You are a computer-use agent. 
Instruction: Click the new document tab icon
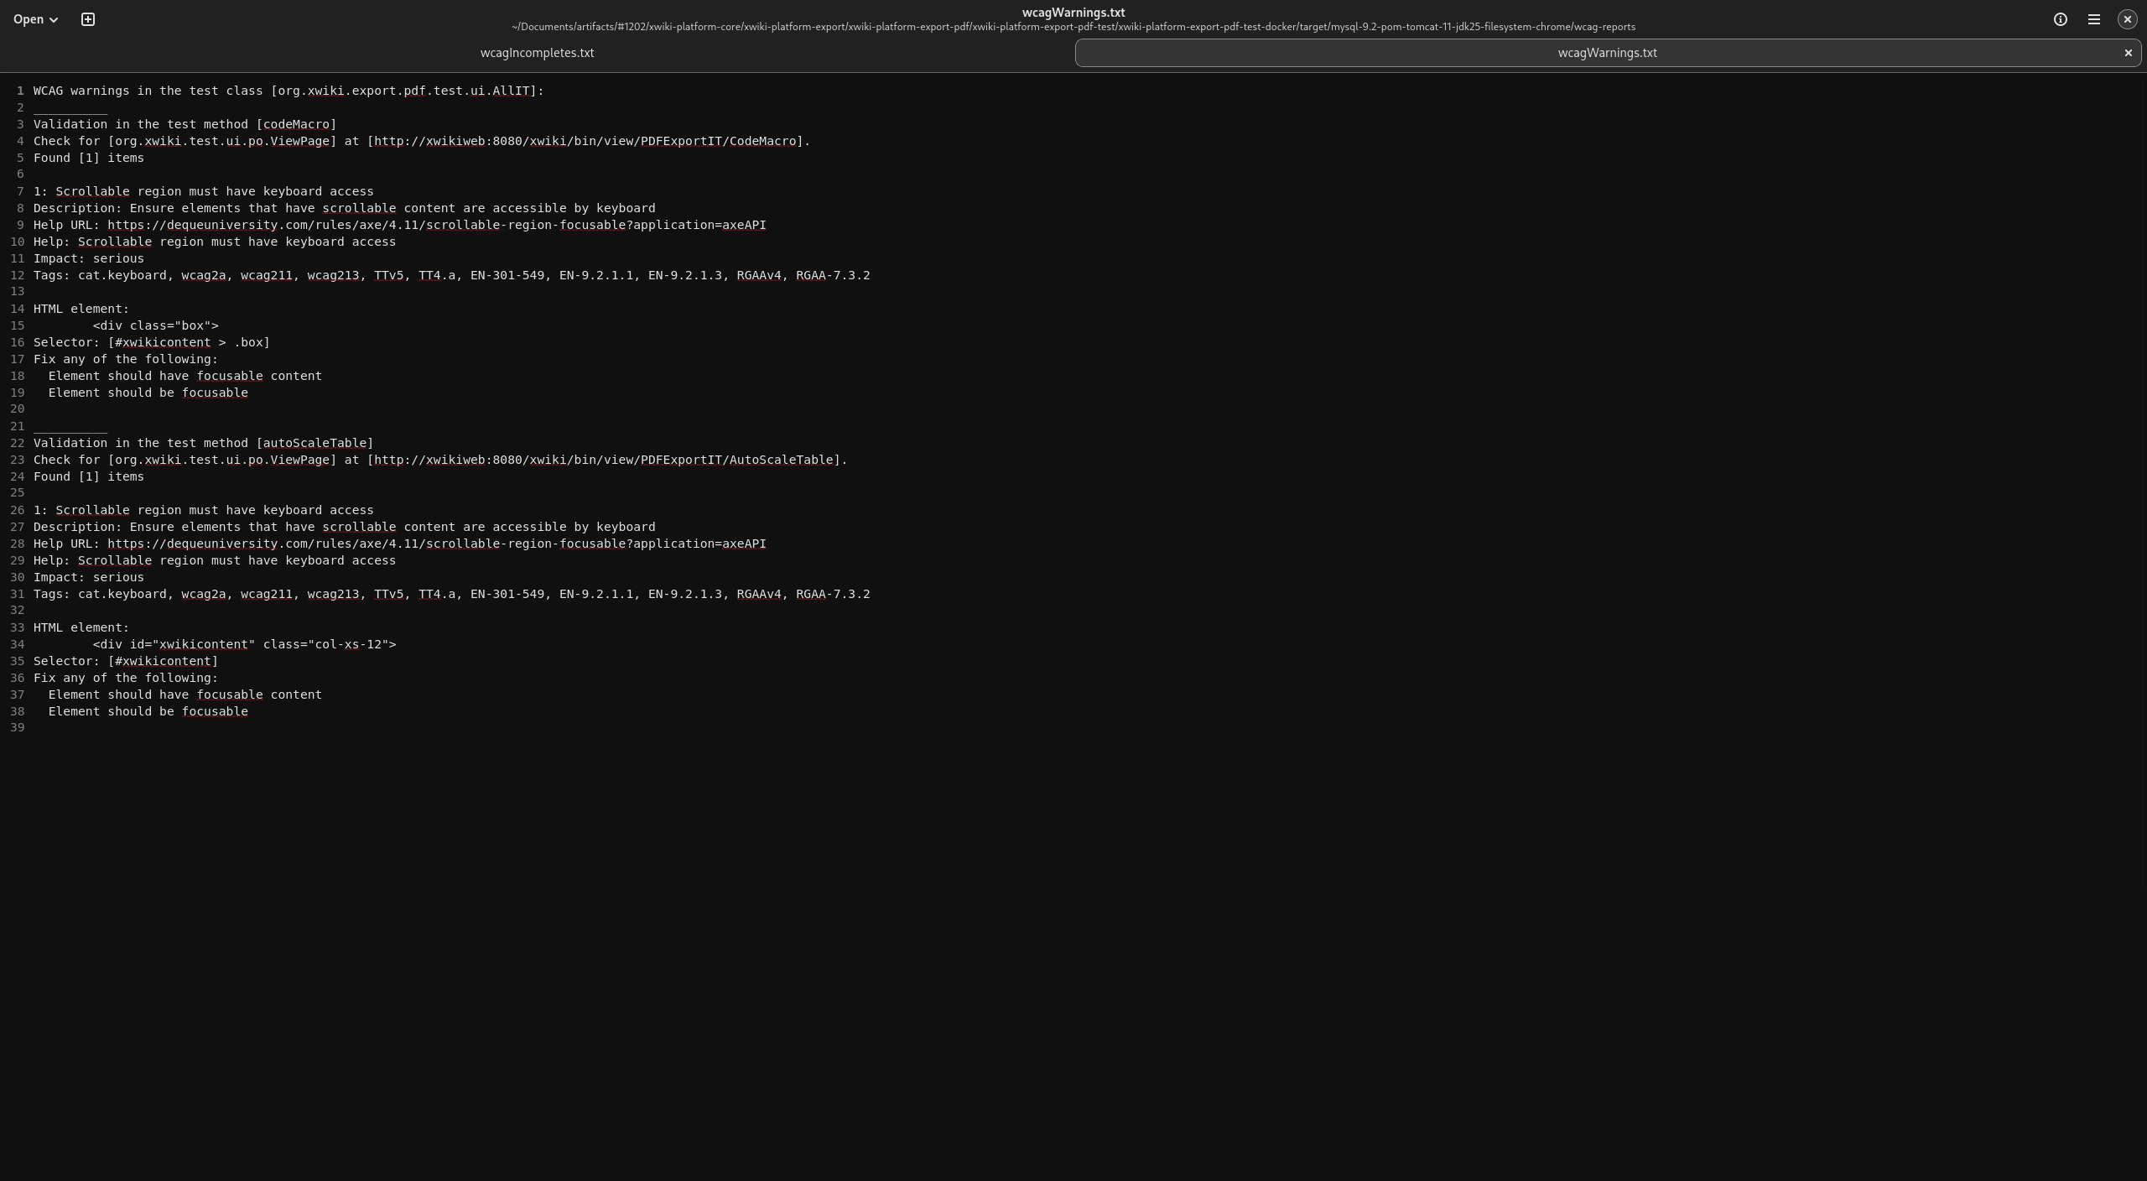(x=87, y=19)
